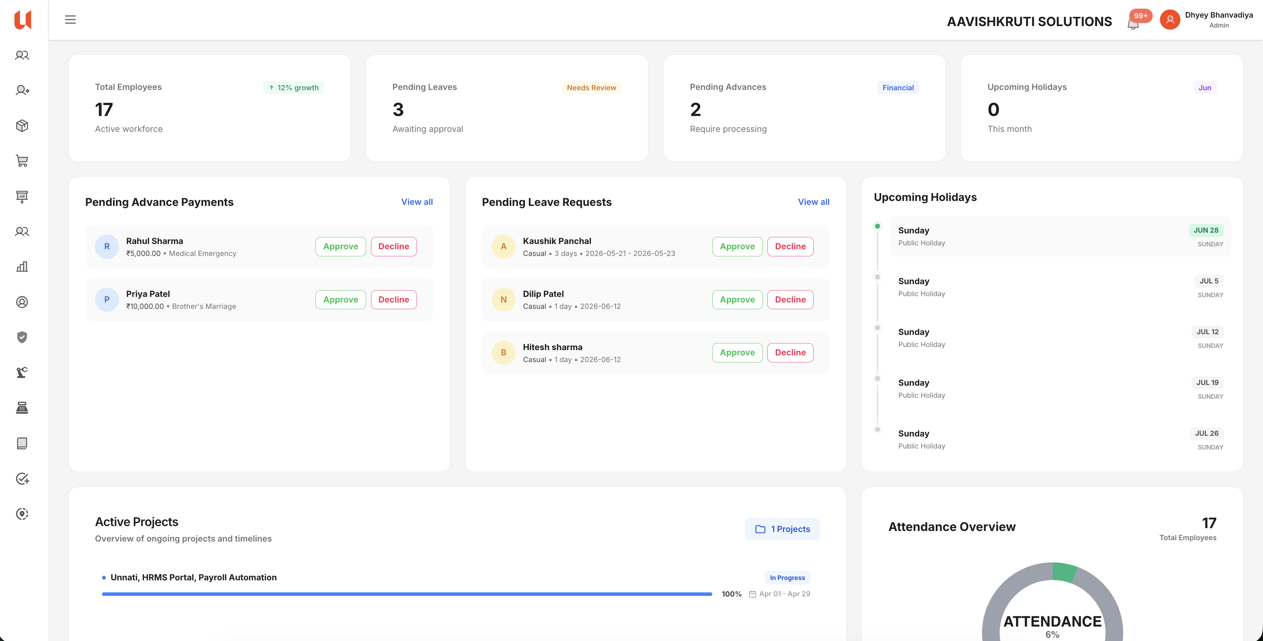Screen dimensions: 1263x641
Task: Click the Jun badge on Upcoming Holidays
Action: [1205, 88]
